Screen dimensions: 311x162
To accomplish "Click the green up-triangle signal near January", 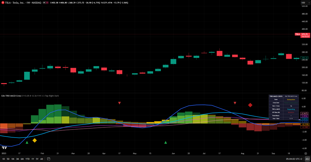I will click(x=27, y=143).
